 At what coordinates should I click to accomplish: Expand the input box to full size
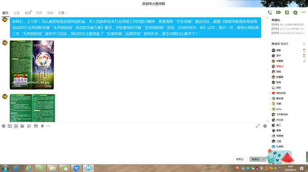tap(258, 126)
